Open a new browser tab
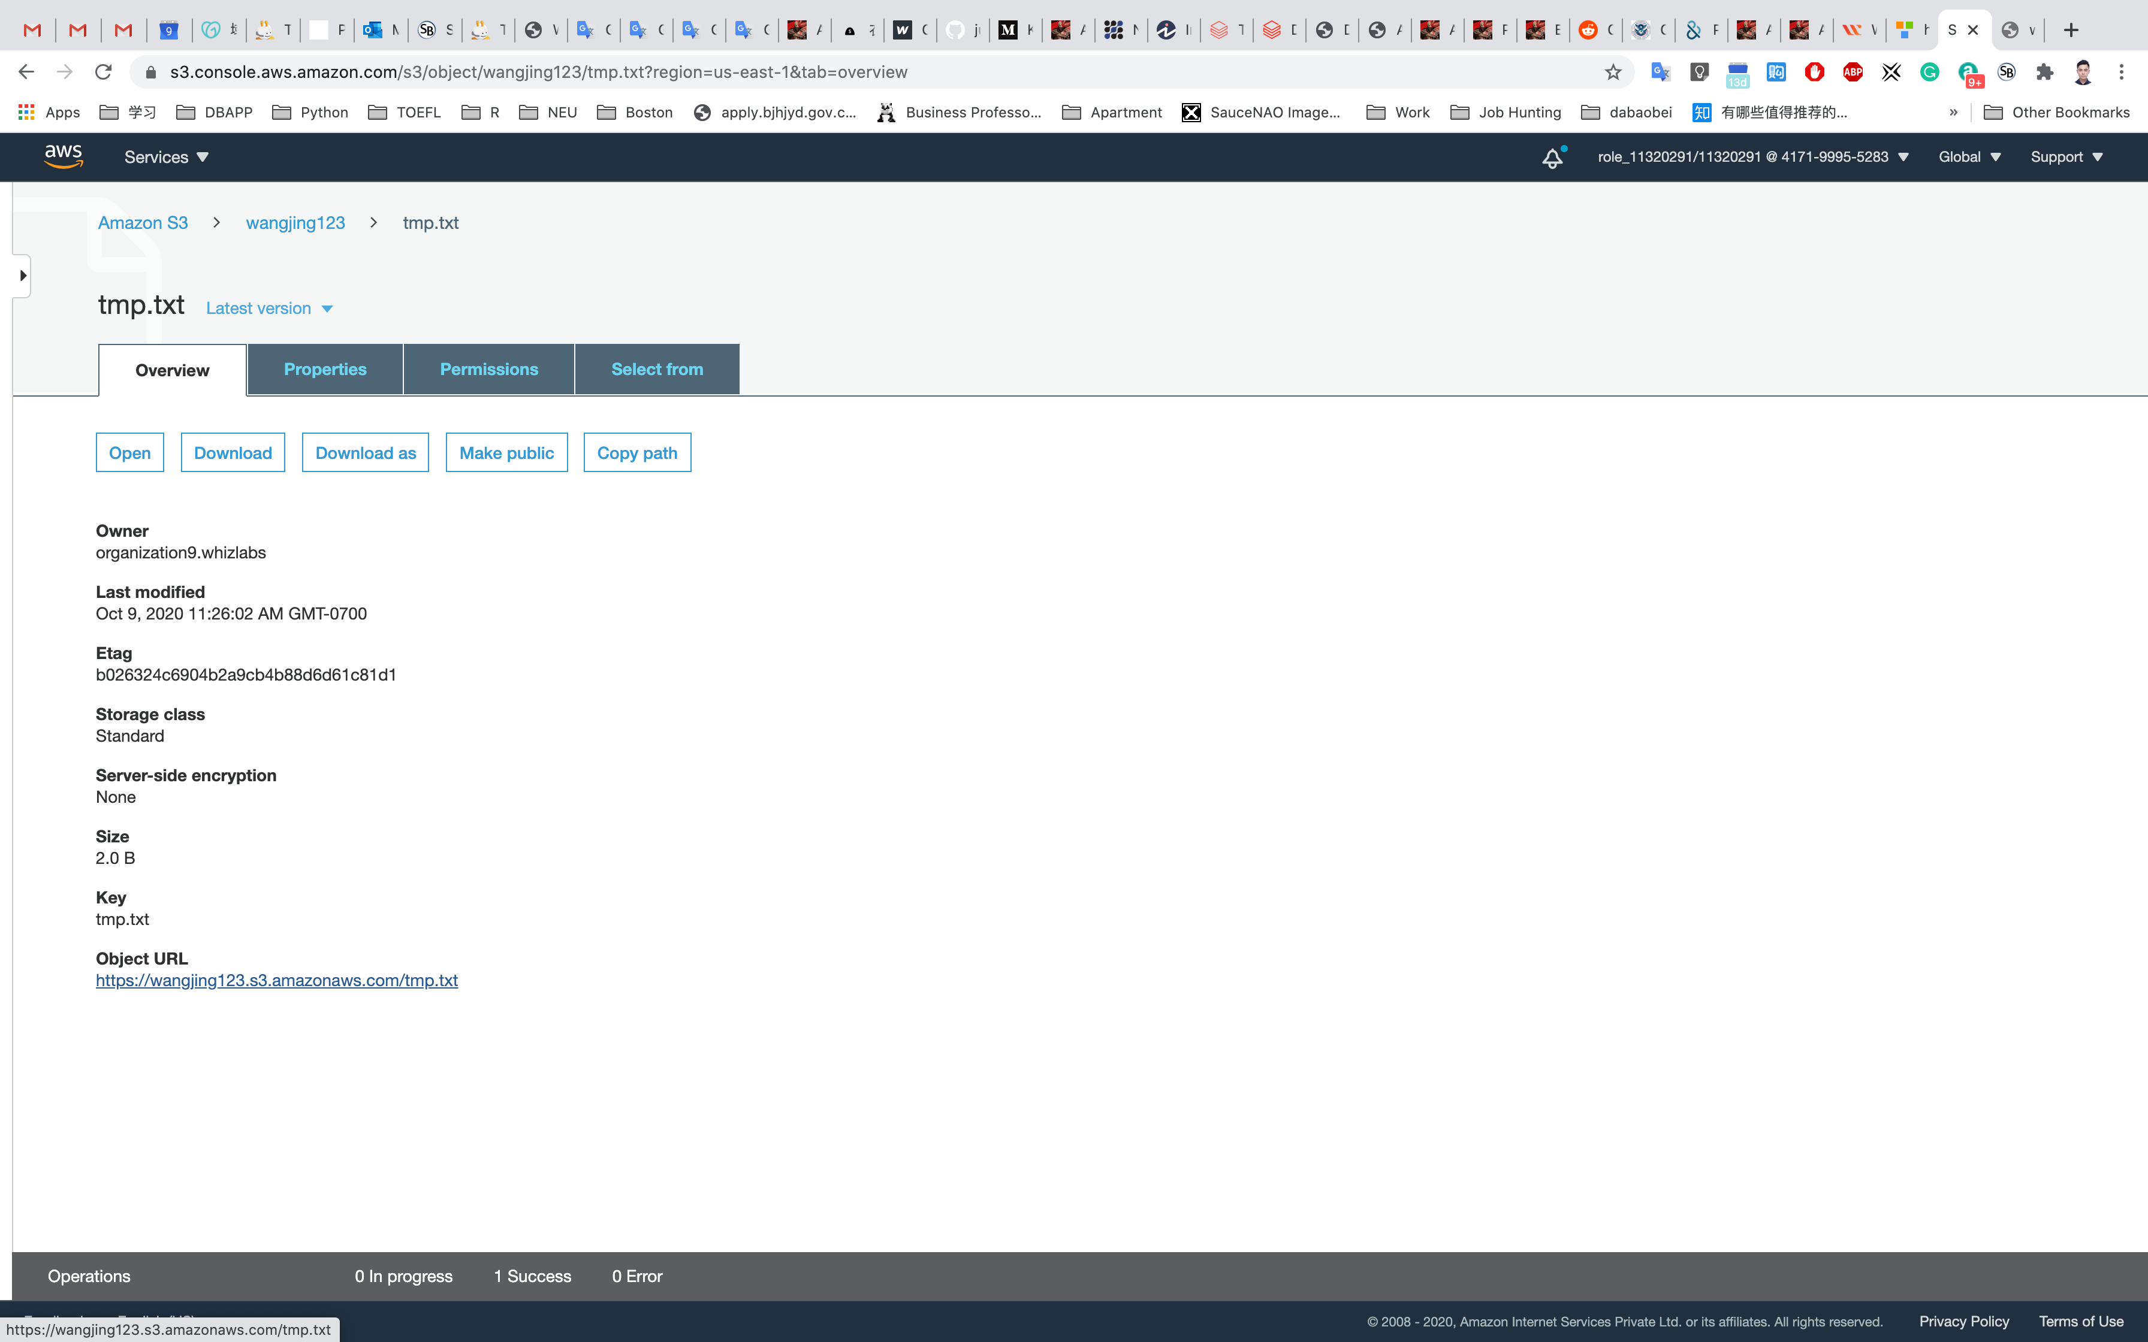This screenshot has width=2148, height=1342. pyautogui.click(x=2071, y=30)
